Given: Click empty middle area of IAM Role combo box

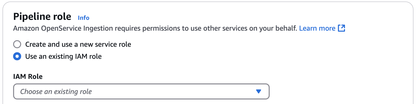Looking at the screenshot, I should pyautogui.click(x=171, y=91).
